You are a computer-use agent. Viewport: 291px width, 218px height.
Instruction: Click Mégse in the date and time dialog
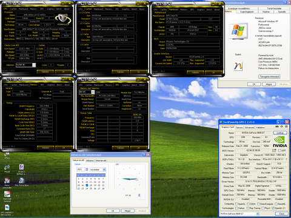[127, 211]
